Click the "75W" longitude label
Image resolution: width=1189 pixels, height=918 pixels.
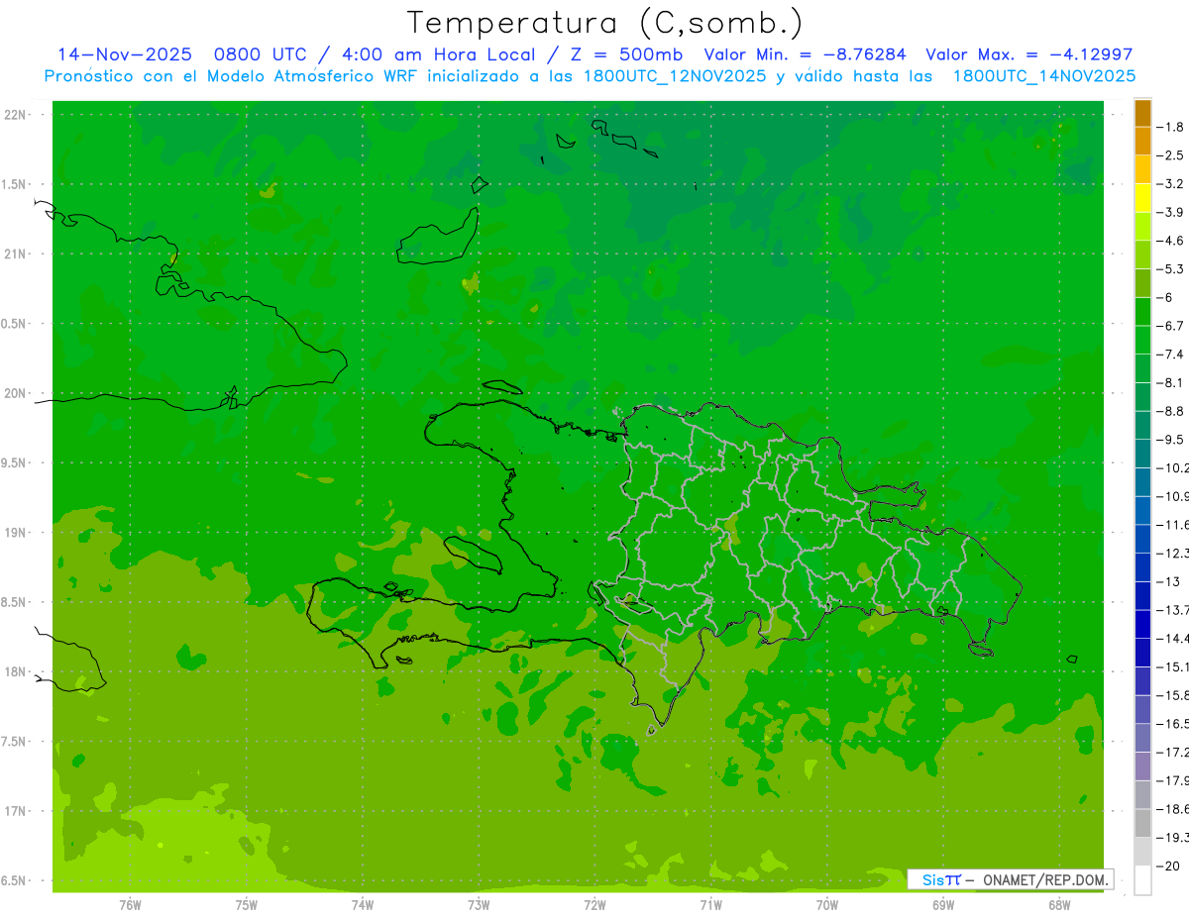click(246, 904)
